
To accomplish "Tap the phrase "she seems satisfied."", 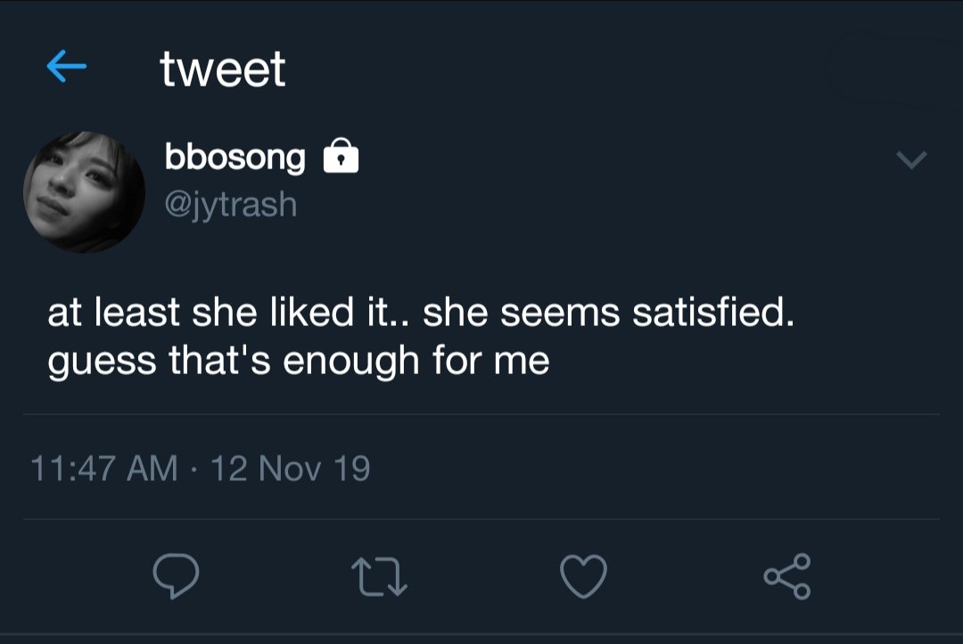I will (x=608, y=314).
